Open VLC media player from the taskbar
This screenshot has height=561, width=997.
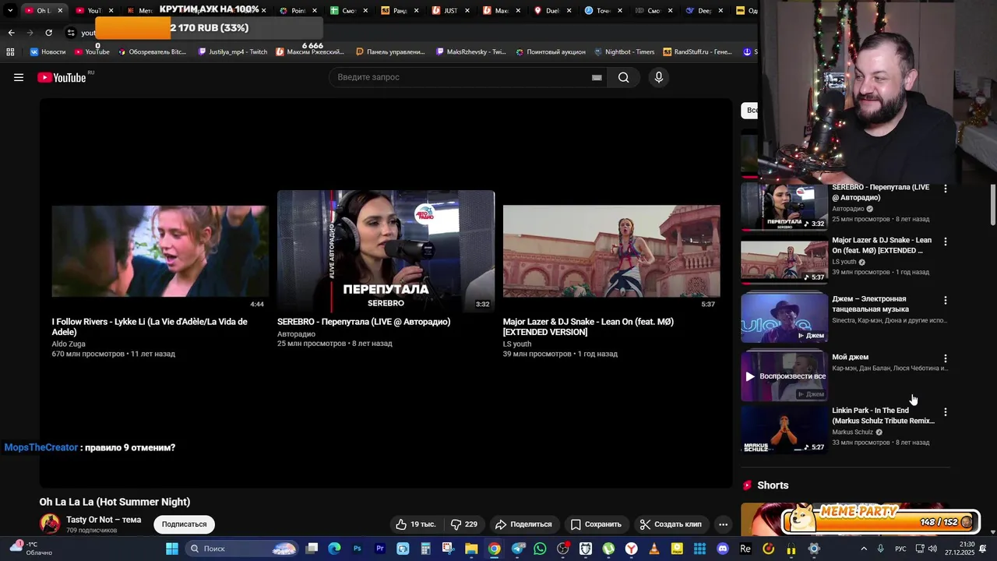(x=654, y=549)
